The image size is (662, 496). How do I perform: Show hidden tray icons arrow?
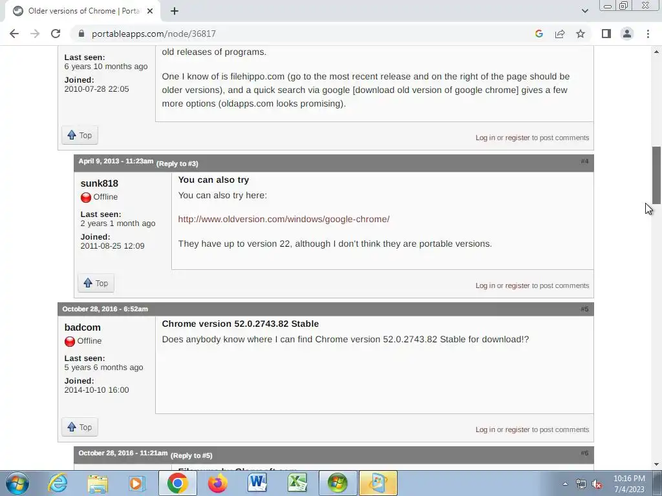[565, 484]
